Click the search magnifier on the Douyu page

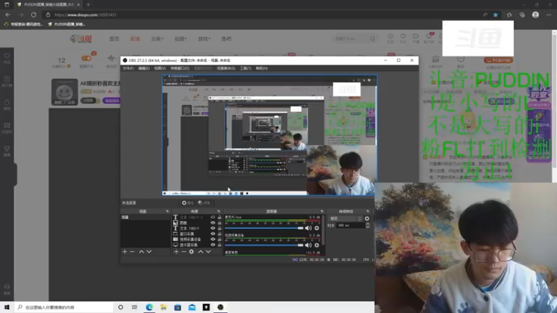coord(372,39)
